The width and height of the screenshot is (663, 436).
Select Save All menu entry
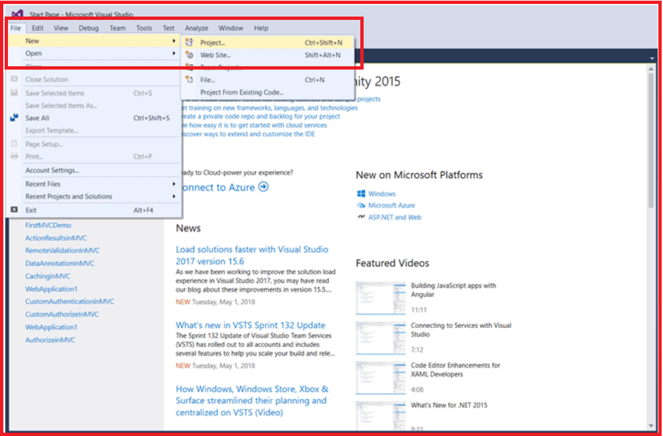(95, 118)
